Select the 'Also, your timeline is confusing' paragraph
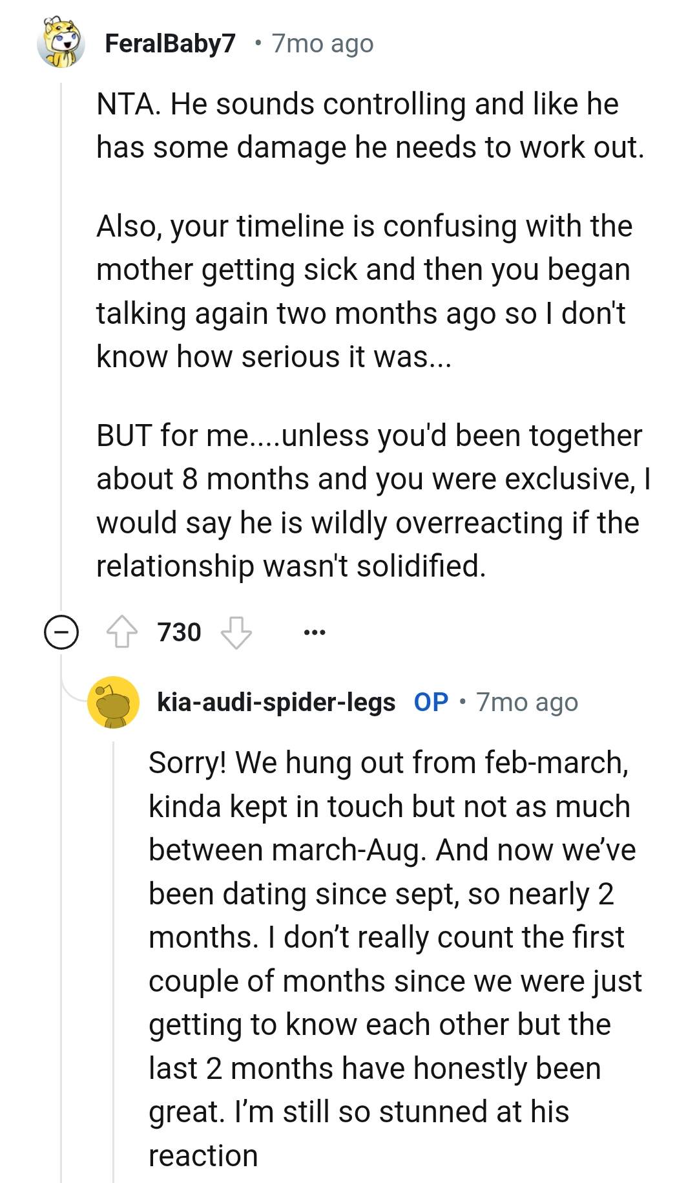Image resolution: width=697 pixels, height=1183 pixels. [364, 291]
